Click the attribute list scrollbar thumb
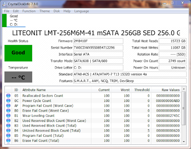 pyautogui.click(x=184, y=108)
